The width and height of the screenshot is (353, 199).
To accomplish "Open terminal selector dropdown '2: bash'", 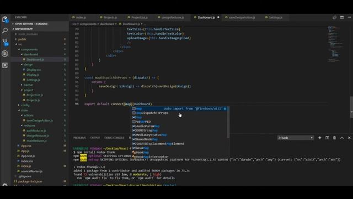I will coord(296,138).
